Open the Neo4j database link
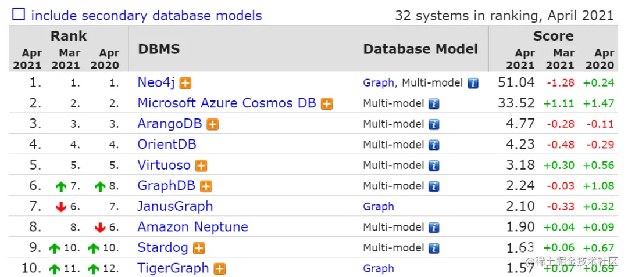 156,82
